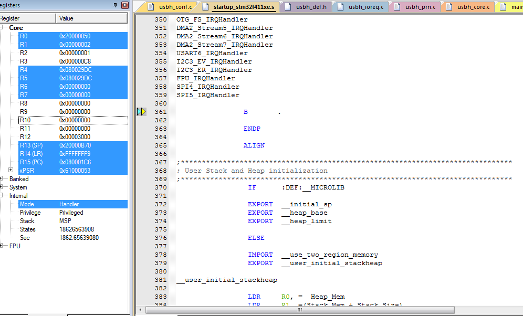Select register R11 row
523x316 pixels.
click(x=72, y=128)
